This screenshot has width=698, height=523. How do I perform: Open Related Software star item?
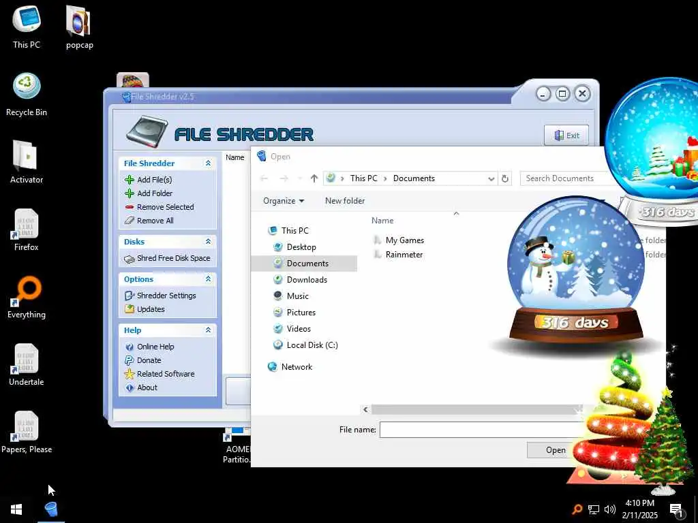[165, 374]
